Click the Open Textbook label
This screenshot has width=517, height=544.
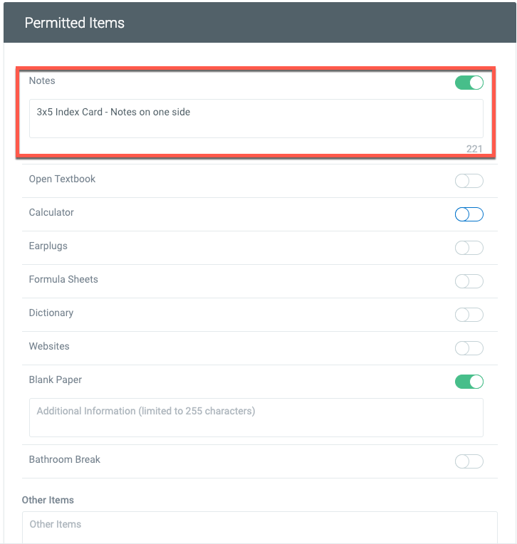coord(62,179)
